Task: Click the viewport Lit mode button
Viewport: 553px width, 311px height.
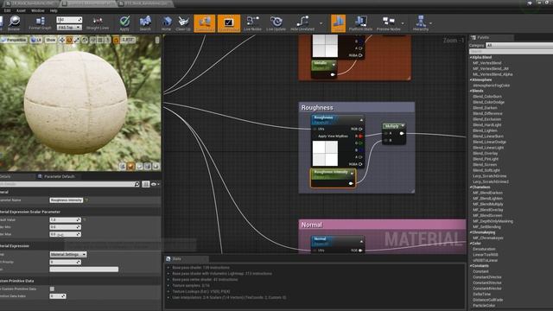Action: [36, 41]
